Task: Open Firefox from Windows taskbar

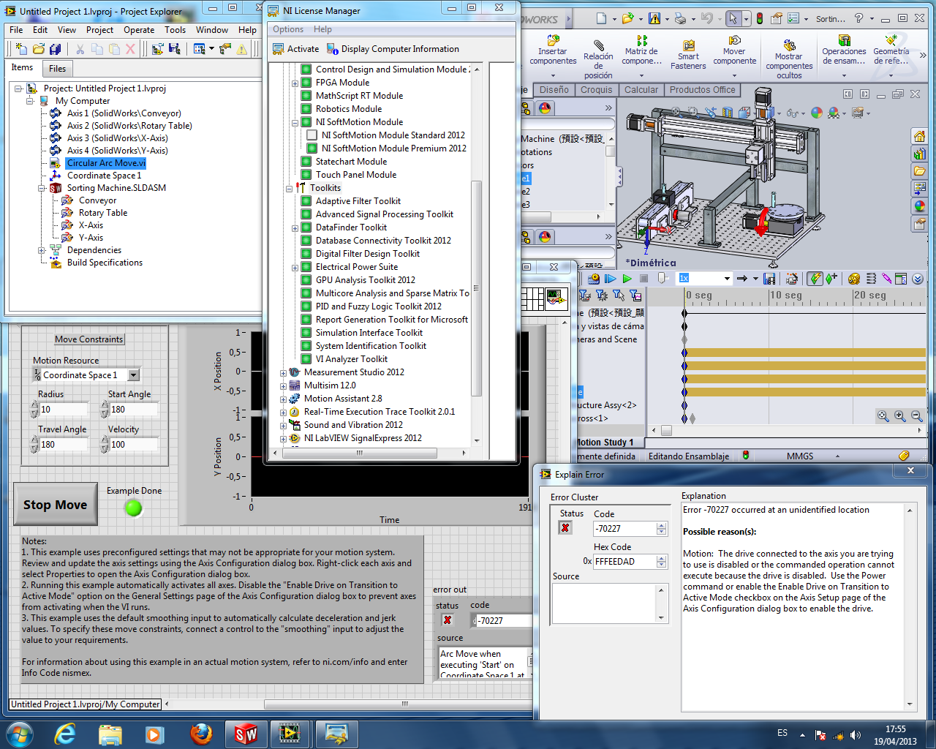Action: (x=201, y=734)
